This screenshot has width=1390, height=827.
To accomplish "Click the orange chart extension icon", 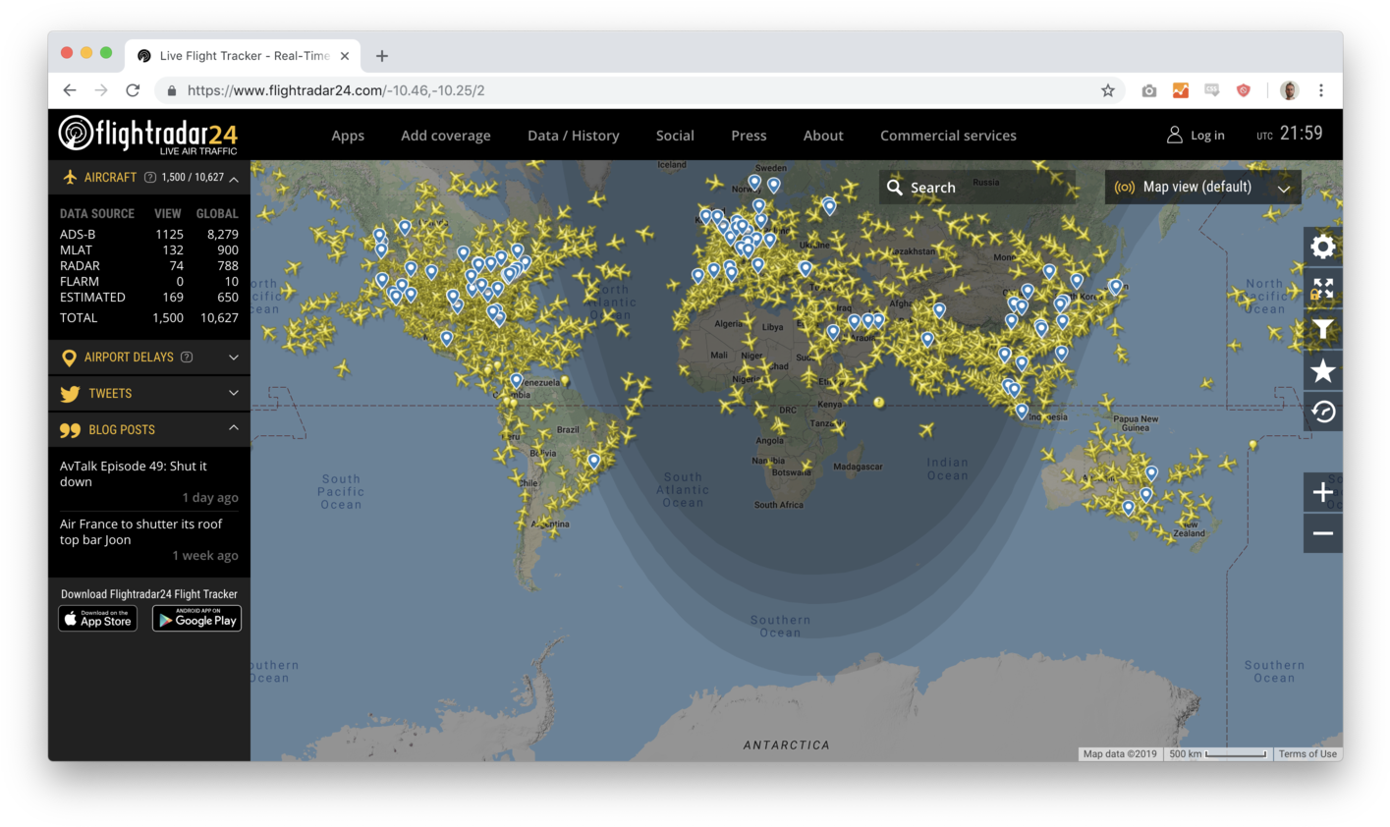I will pyautogui.click(x=1181, y=90).
